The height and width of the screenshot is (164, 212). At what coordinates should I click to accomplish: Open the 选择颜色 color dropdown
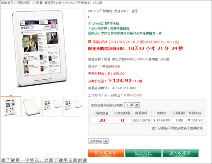coord(98,141)
